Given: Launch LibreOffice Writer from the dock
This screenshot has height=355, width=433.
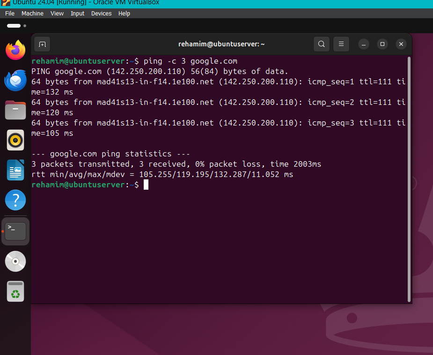Looking at the screenshot, I should click(x=15, y=170).
